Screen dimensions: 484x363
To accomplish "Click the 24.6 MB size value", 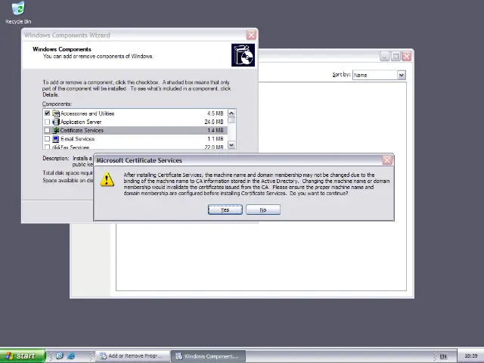I will pos(214,122).
